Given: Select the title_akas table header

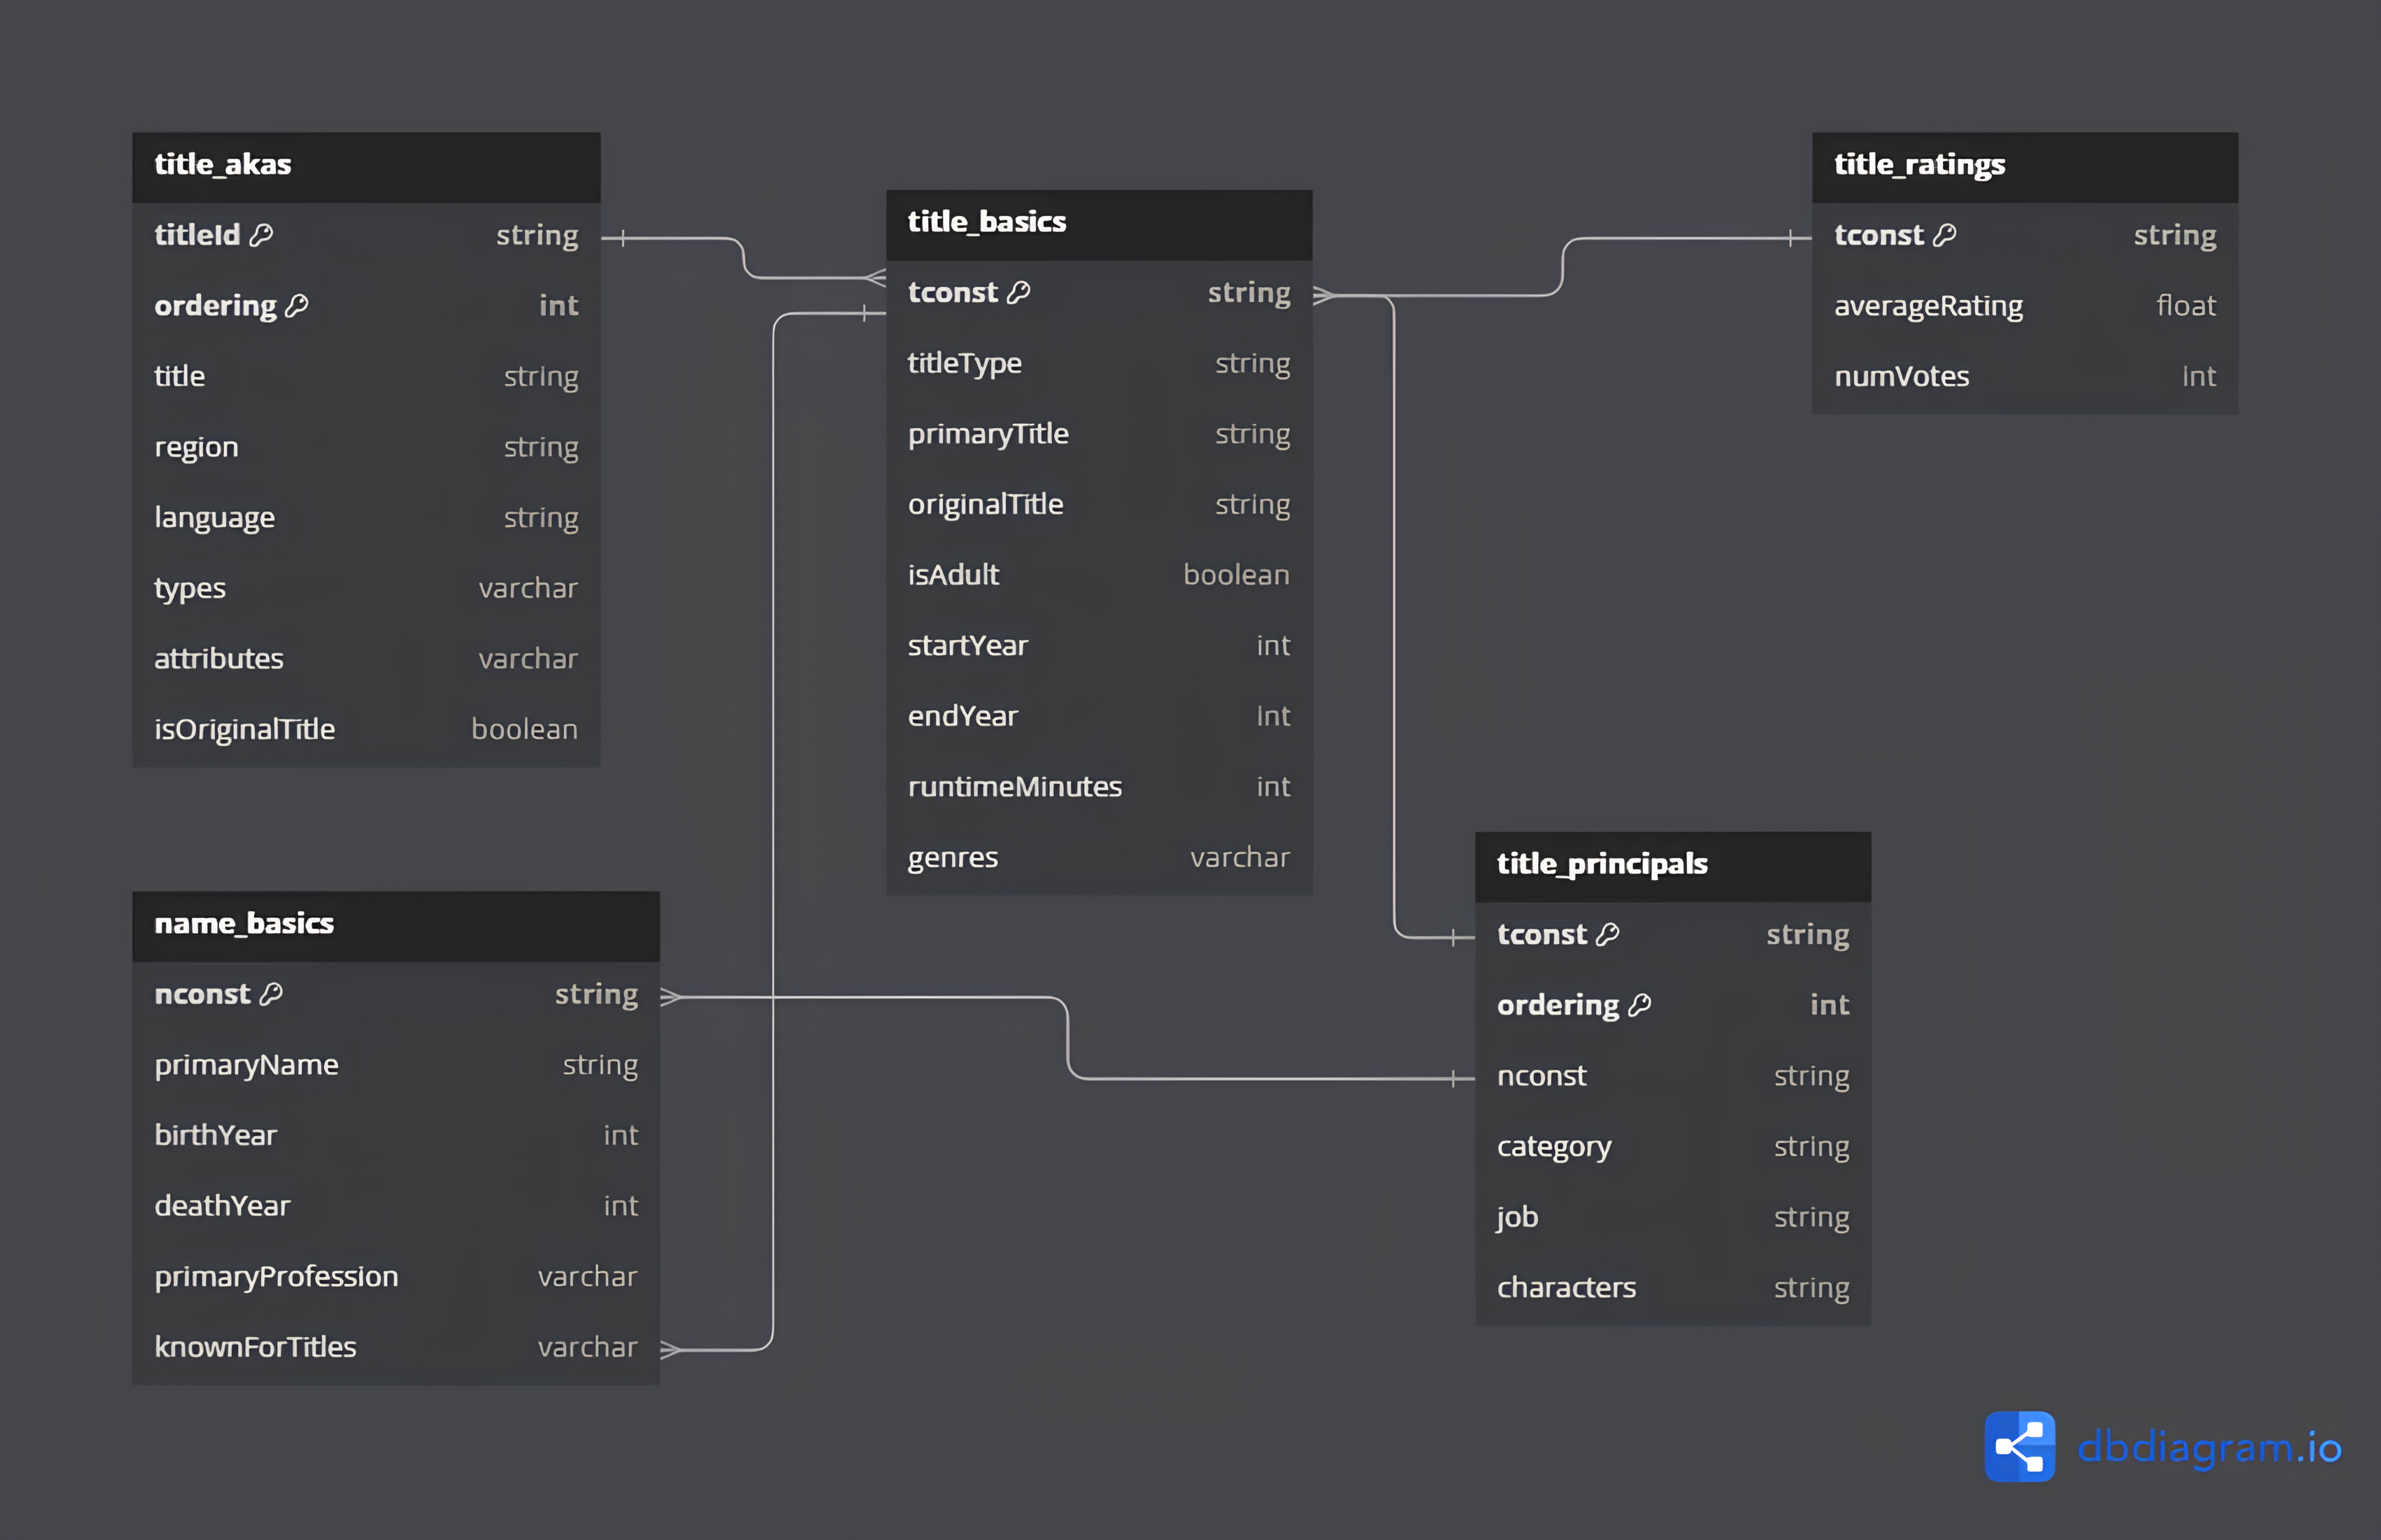Looking at the screenshot, I should [366, 167].
